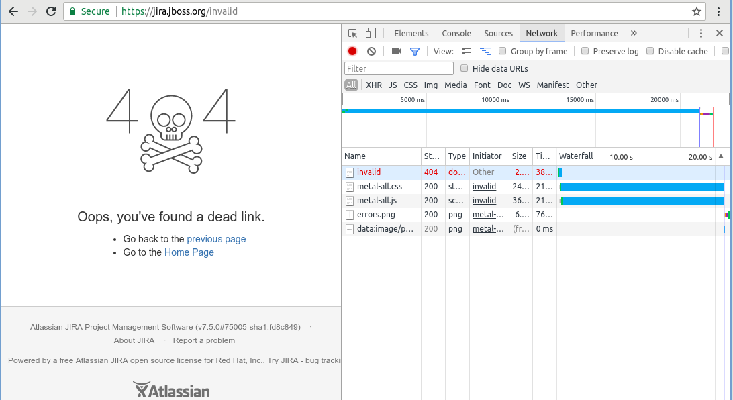Select the All request type filter
Viewport: 733px width, 400px height.
pos(352,85)
